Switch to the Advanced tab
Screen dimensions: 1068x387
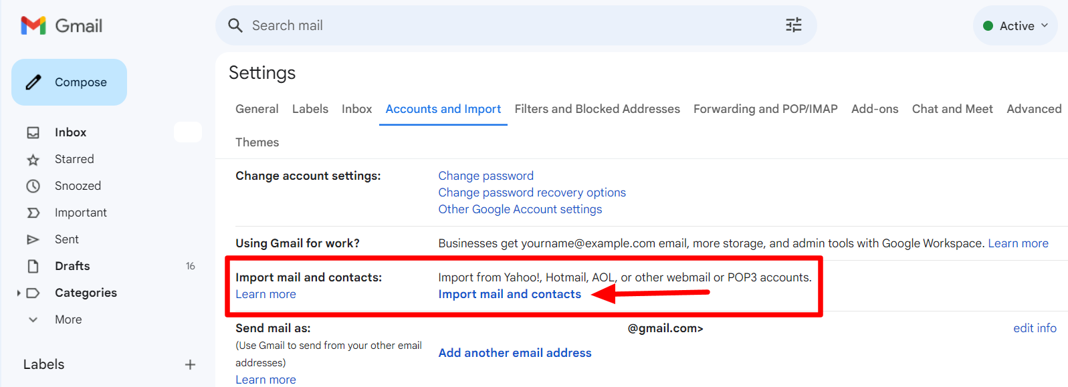[1034, 109]
